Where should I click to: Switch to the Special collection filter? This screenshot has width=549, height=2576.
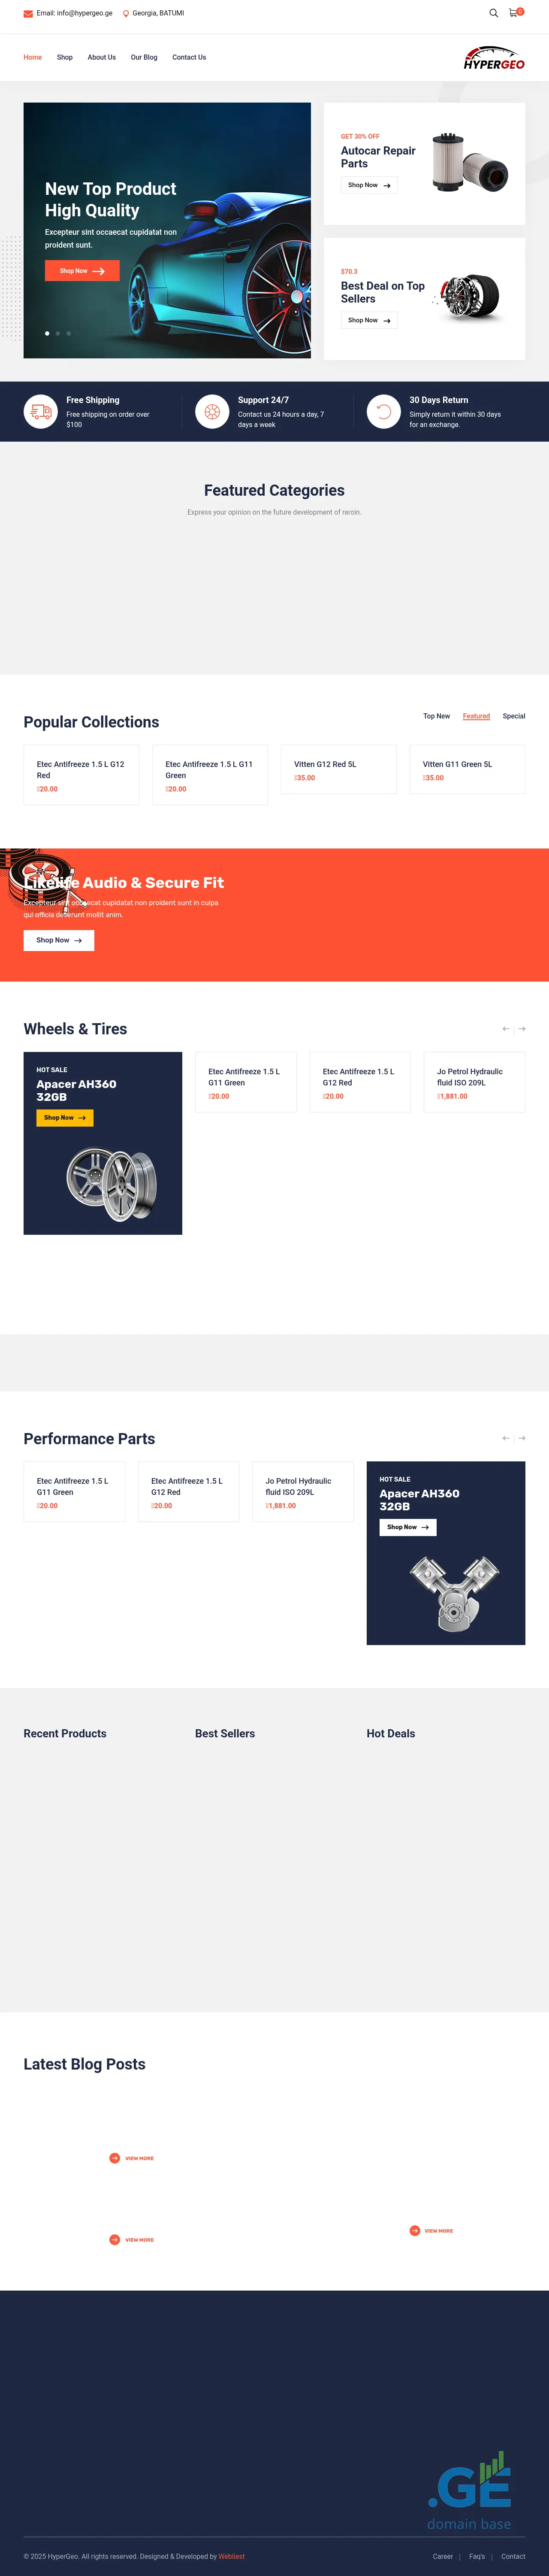pos(514,716)
